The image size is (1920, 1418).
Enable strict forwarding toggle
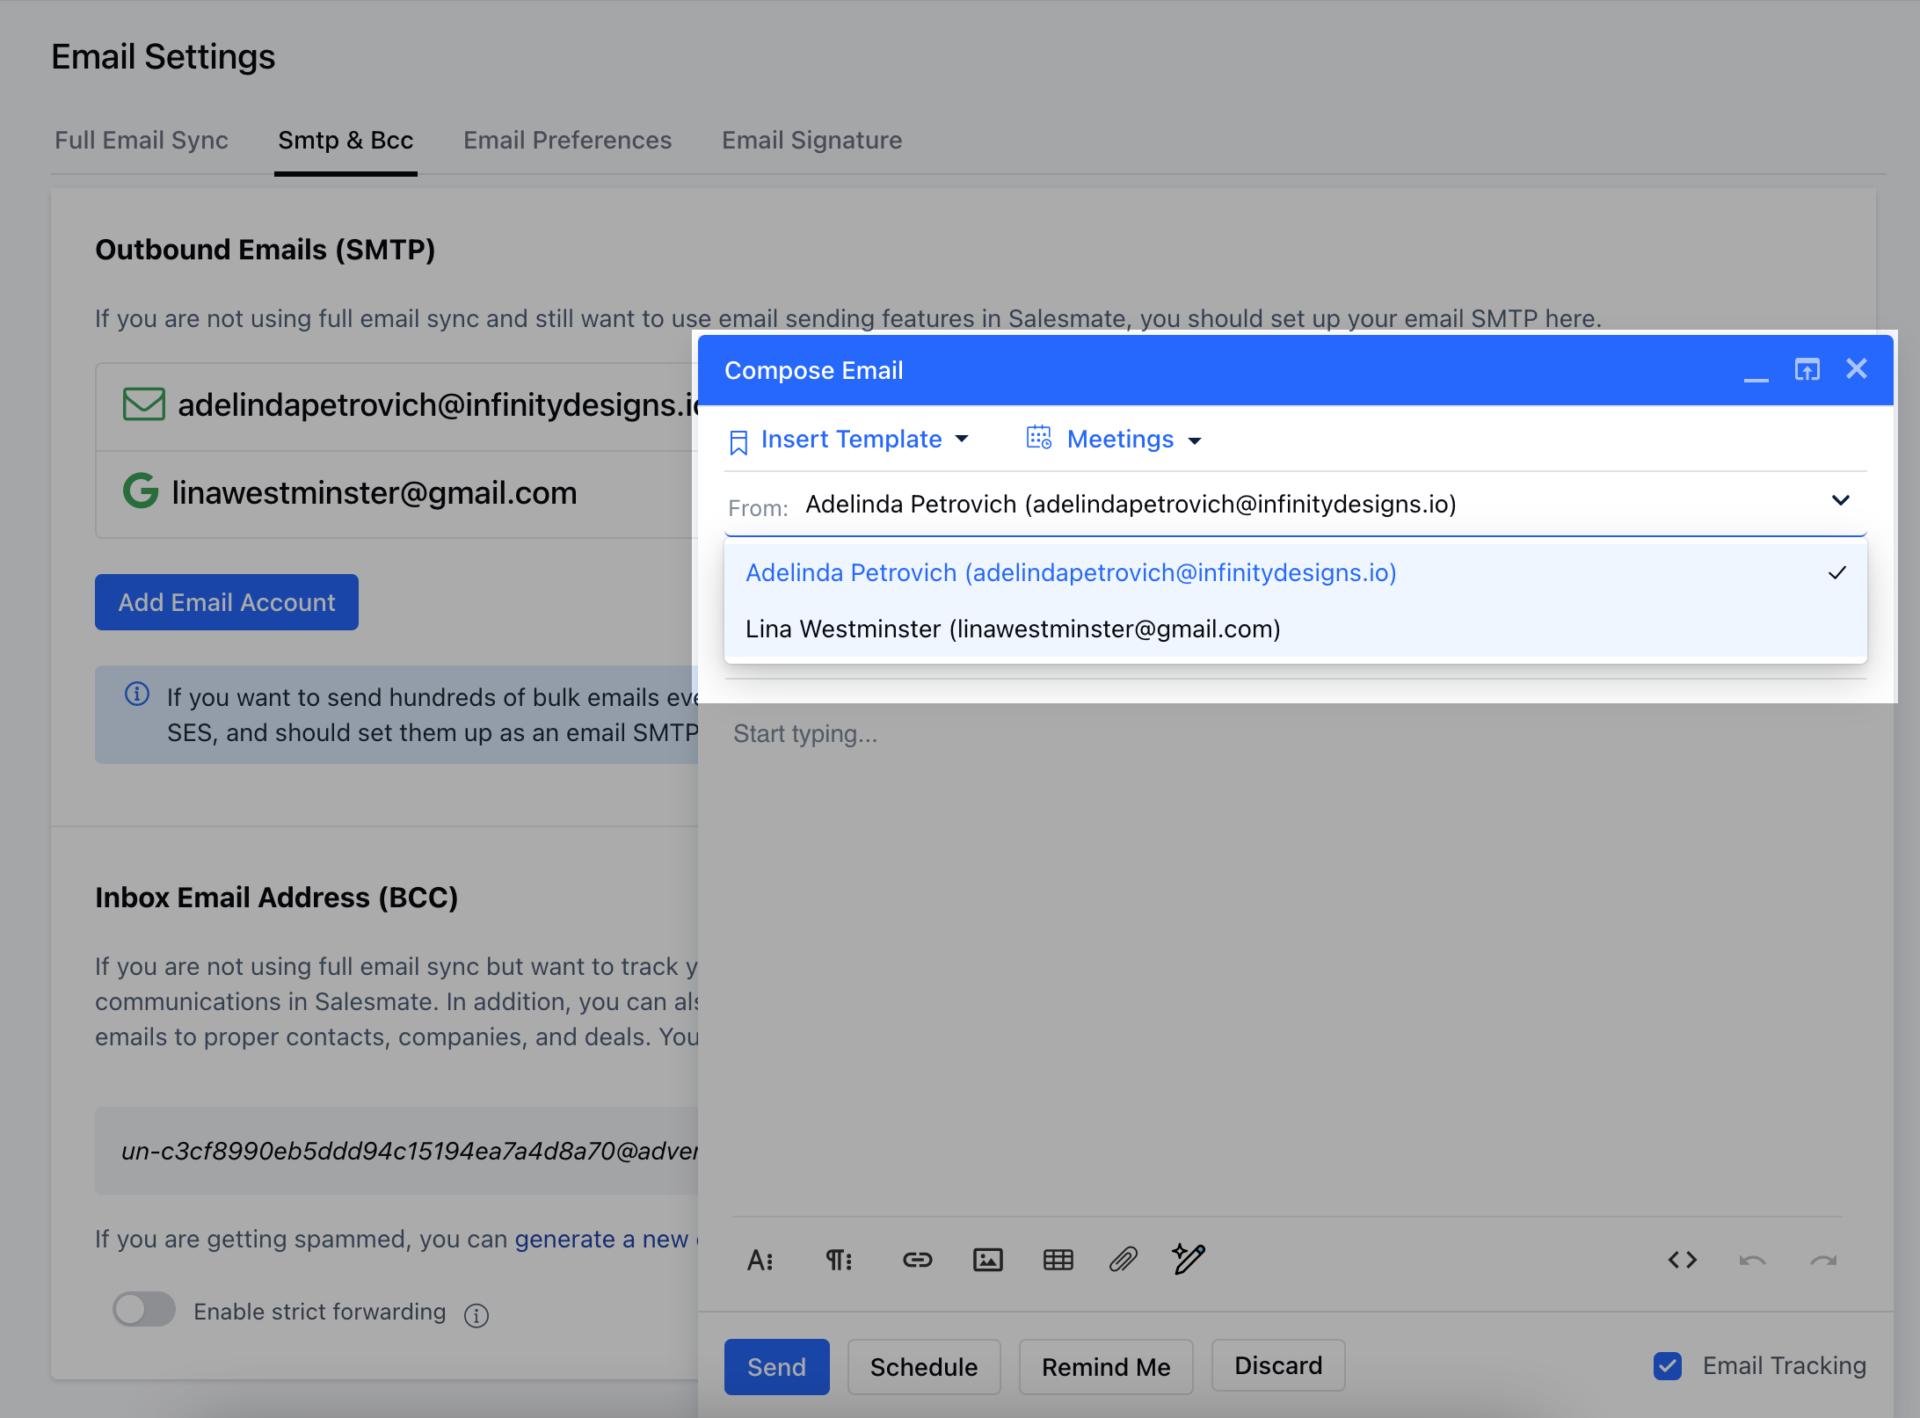coord(144,1310)
